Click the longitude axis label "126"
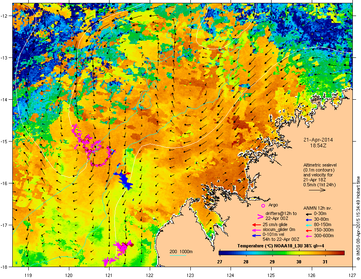The image size is (361, 279). [x=312, y=275]
